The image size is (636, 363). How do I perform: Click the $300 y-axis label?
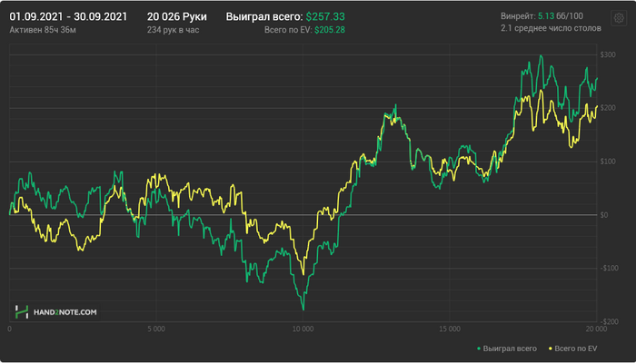coord(607,54)
